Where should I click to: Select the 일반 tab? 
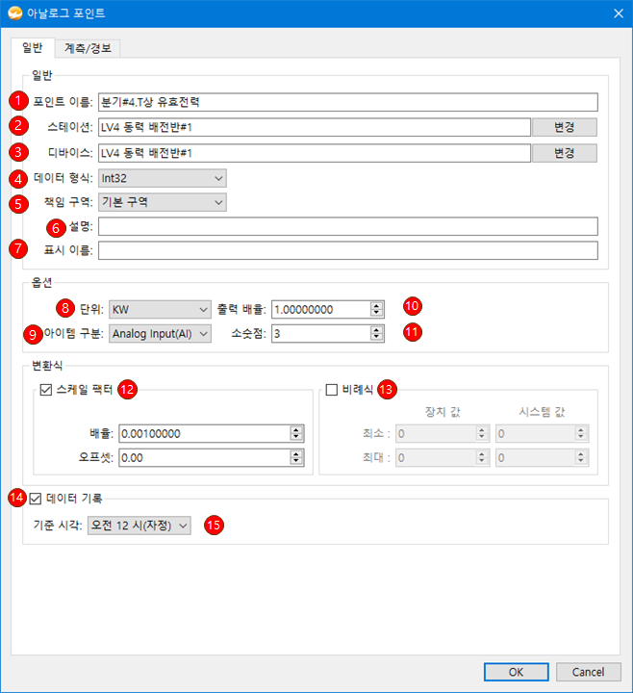pos(33,48)
